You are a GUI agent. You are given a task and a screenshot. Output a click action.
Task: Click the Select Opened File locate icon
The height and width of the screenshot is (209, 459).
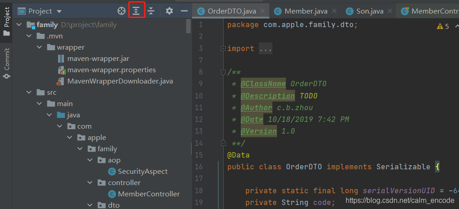(121, 11)
